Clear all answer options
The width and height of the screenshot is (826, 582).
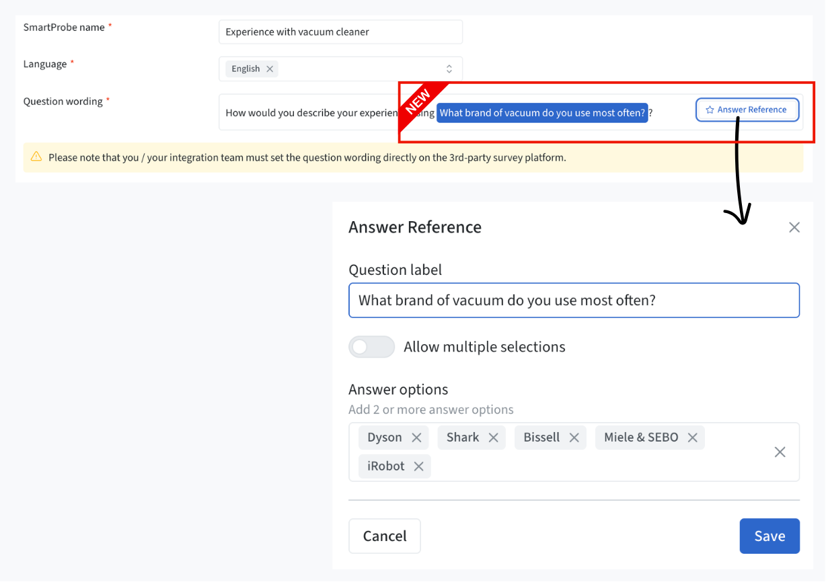coord(780,452)
